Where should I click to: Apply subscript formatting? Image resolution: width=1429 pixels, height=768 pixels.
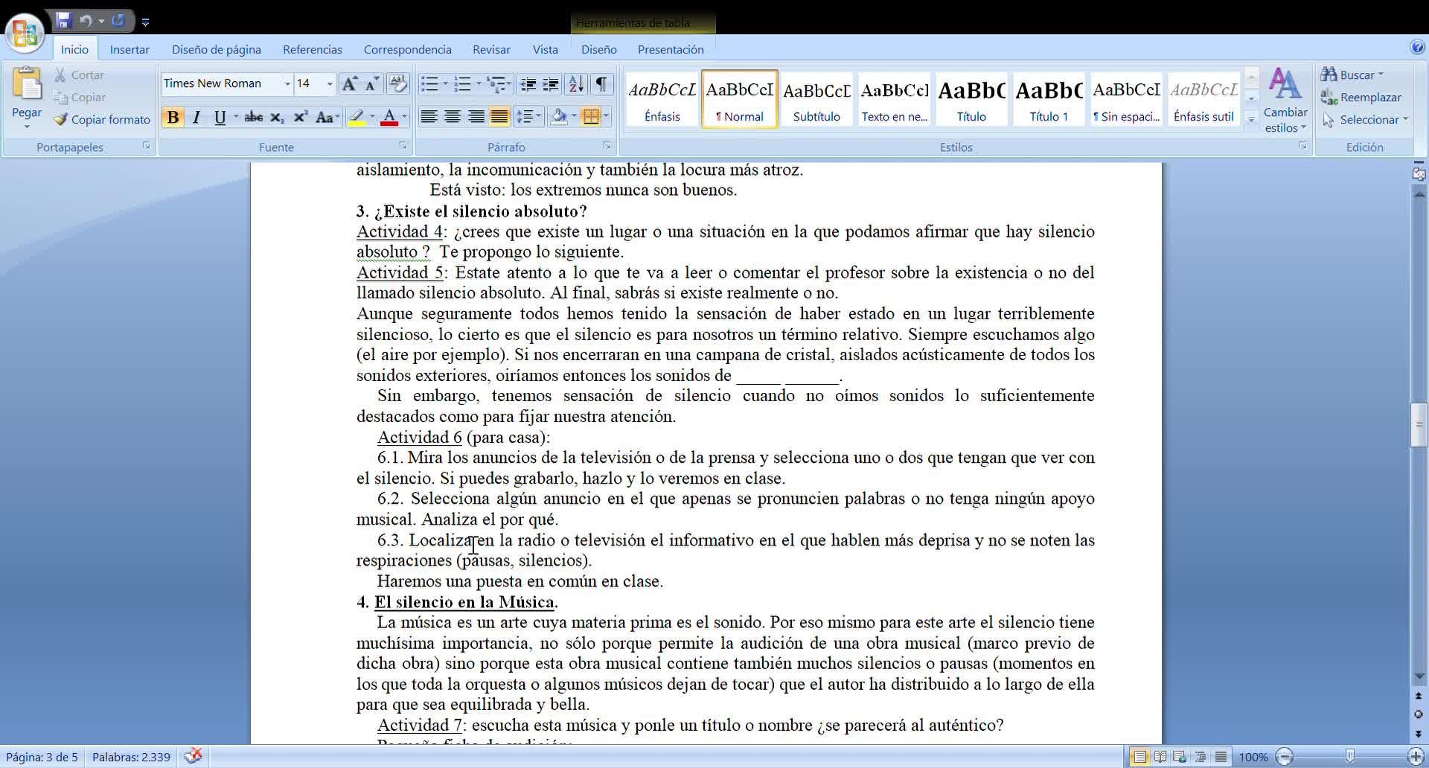pyautogui.click(x=277, y=117)
